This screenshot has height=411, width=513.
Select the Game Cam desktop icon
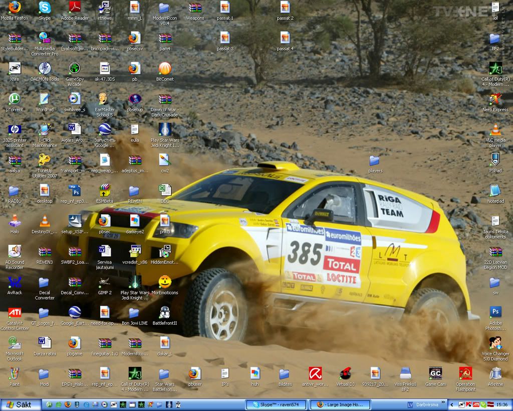coord(435,376)
